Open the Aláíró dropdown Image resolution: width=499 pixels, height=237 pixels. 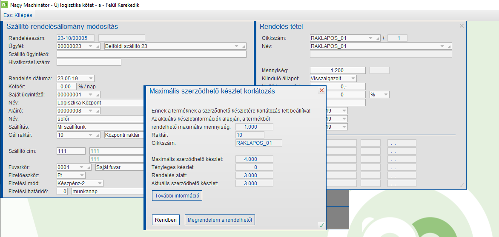(x=90, y=111)
